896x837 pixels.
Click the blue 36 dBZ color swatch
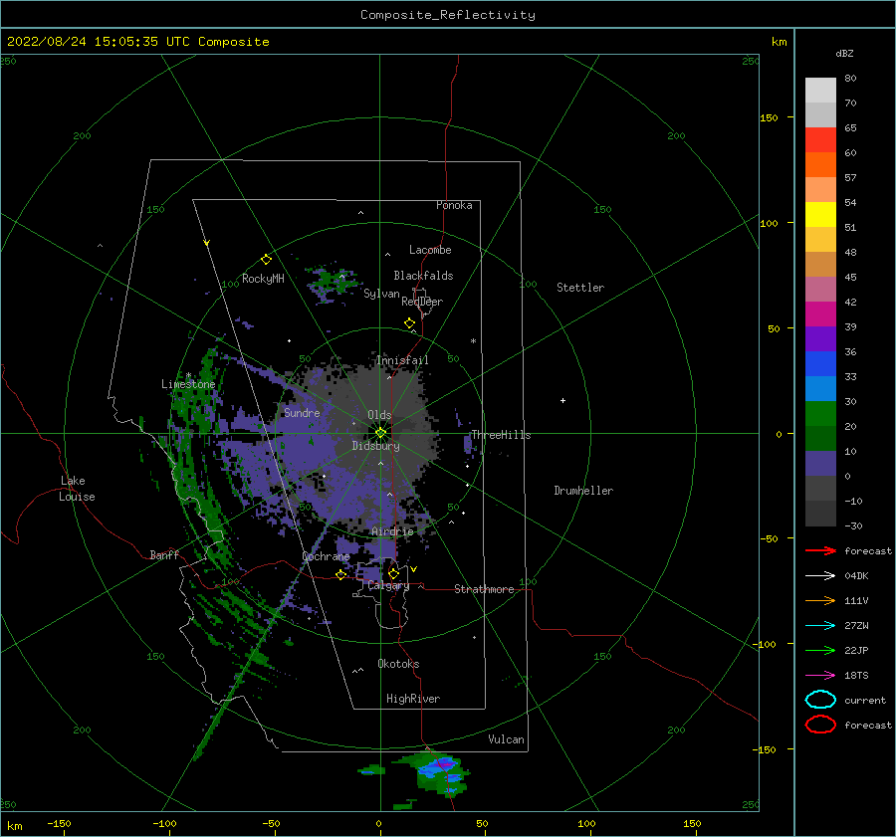(820, 363)
